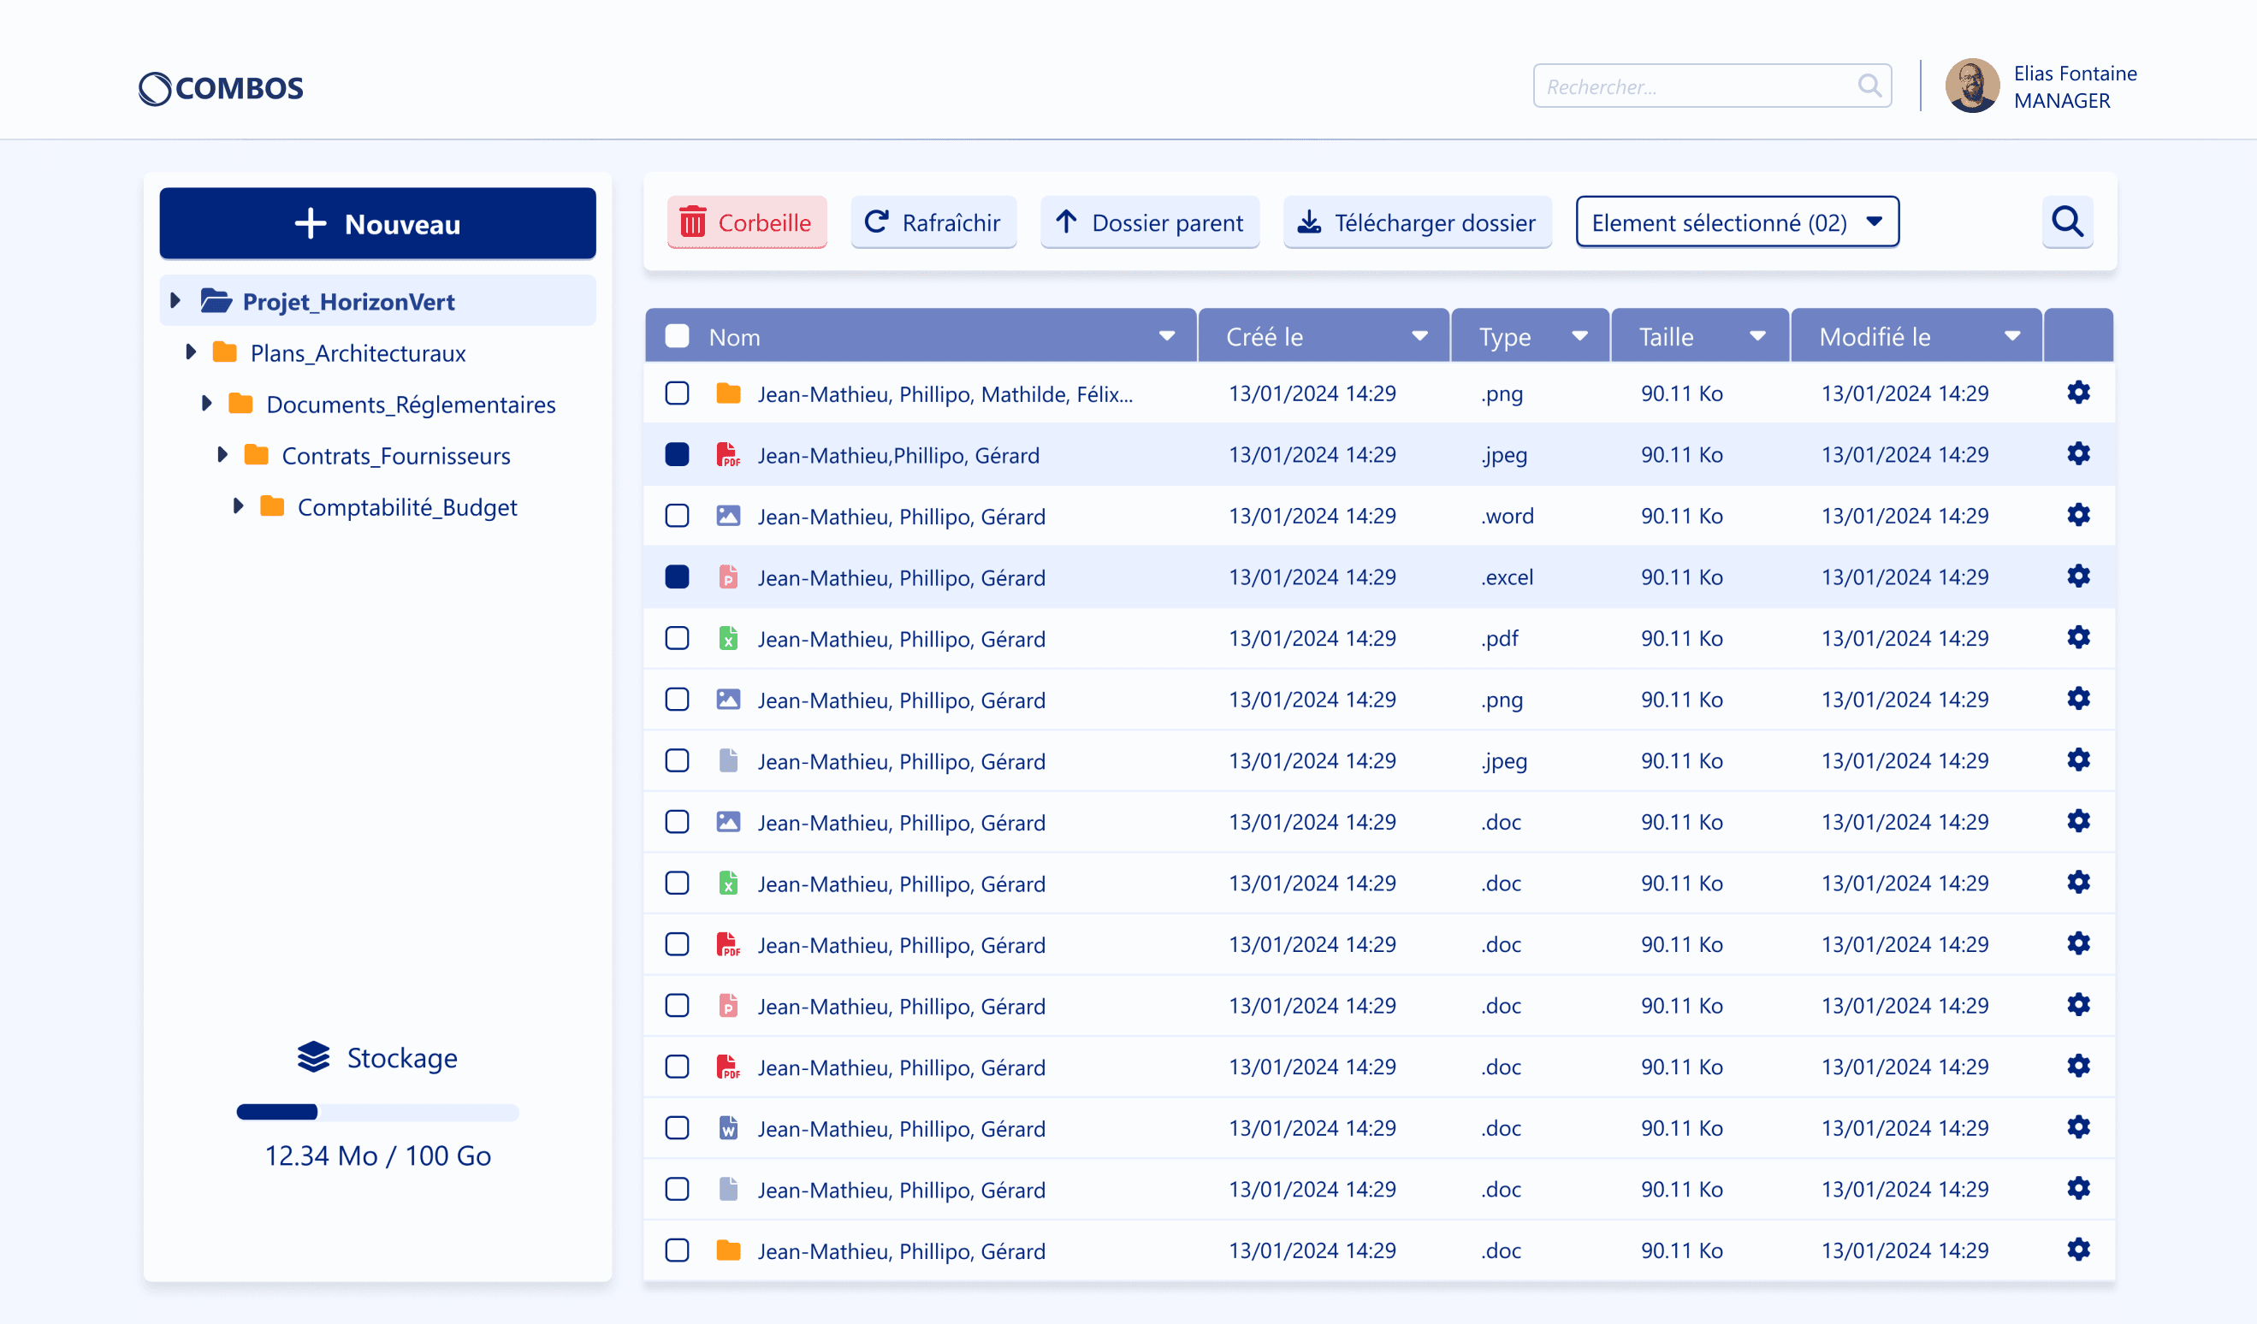Image resolution: width=2257 pixels, height=1324 pixels.
Task: Select Comptabilité_Budget in the tree
Action: [x=406, y=506]
